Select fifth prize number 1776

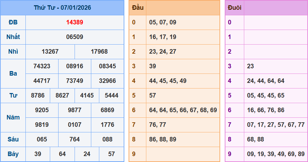(x=107, y=125)
